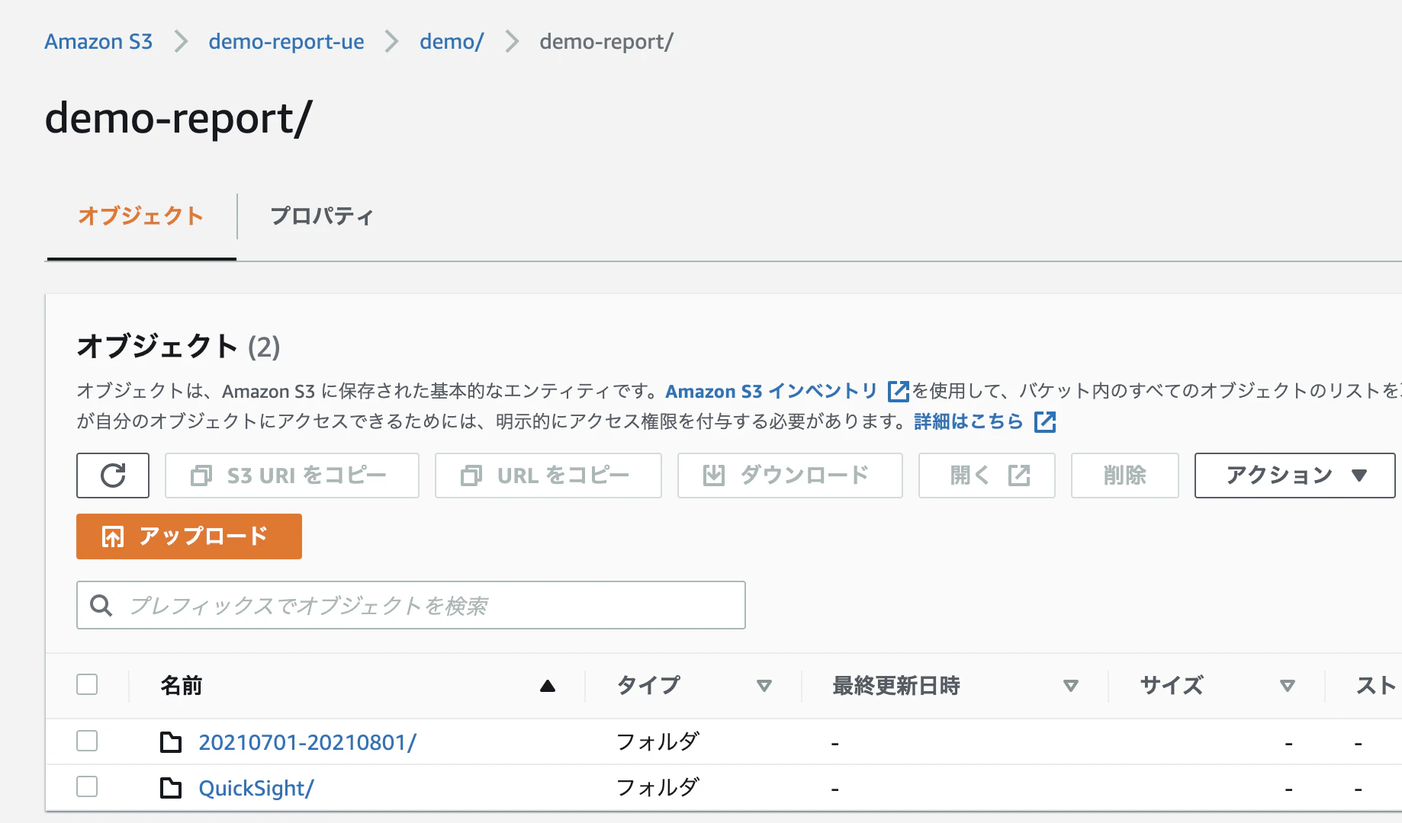Sort by 最終更新日時 column arrow
The image size is (1402, 823).
coord(1071,686)
